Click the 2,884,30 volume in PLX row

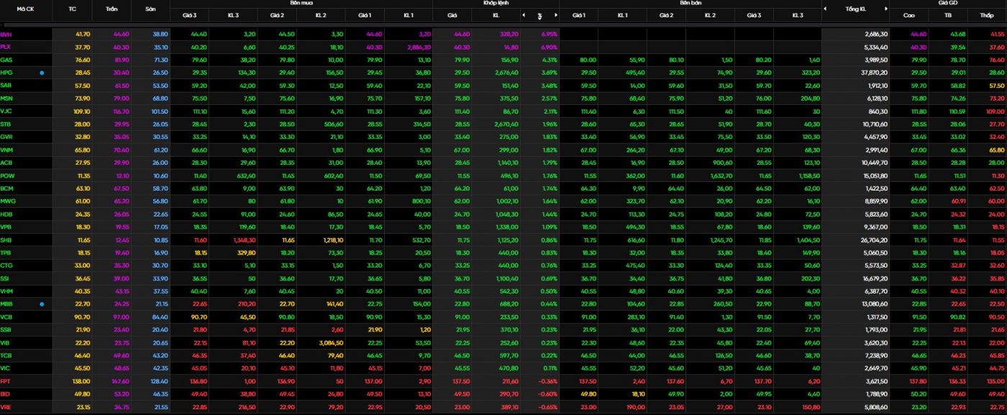tap(419, 47)
